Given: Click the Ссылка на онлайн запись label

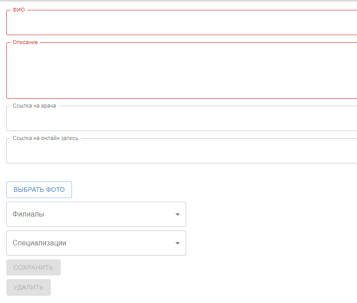Looking at the screenshot, I should pos(45,138).
